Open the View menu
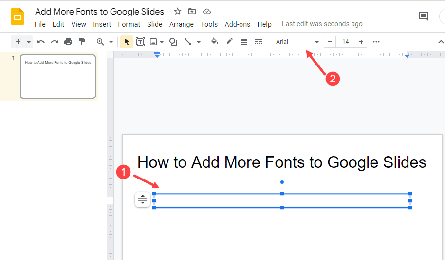This screenshot has width=445, height=260. coord(78,24)
